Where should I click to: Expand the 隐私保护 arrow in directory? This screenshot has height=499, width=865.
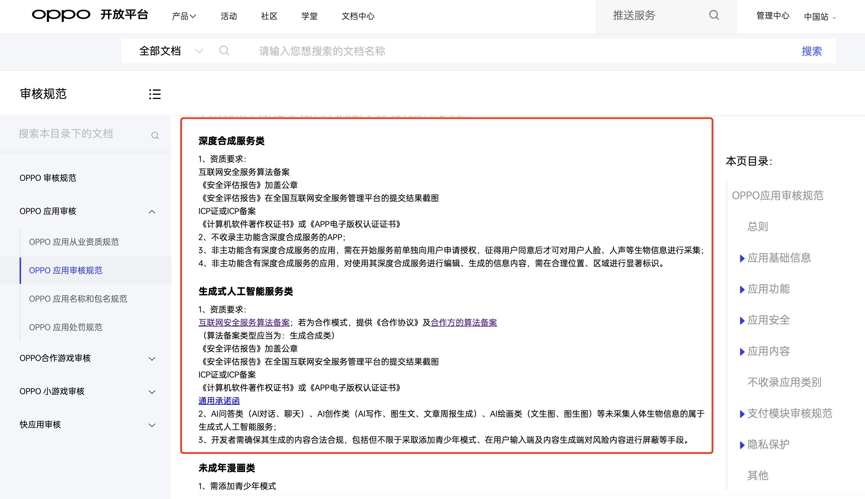click(x=742, y=445)
